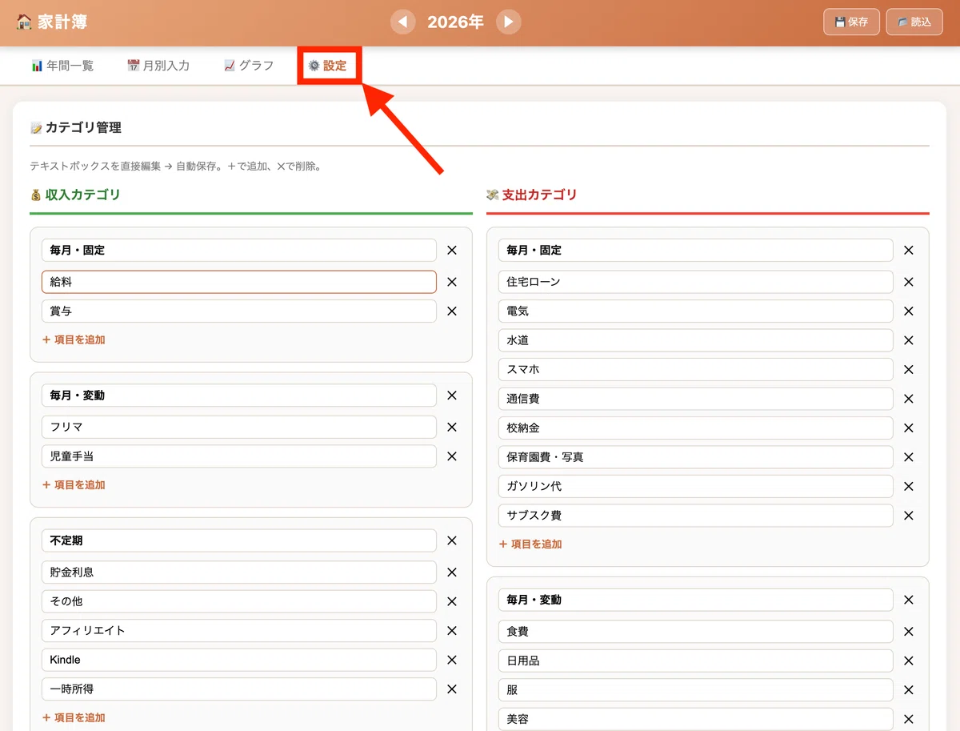
Task: Remove the 服 item
Action: 909,690
